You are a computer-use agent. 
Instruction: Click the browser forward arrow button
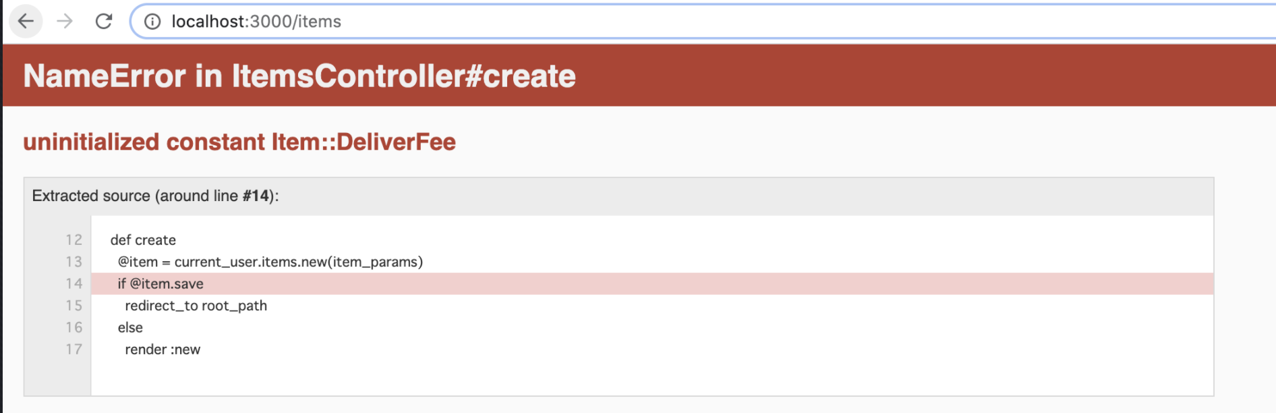65,22
